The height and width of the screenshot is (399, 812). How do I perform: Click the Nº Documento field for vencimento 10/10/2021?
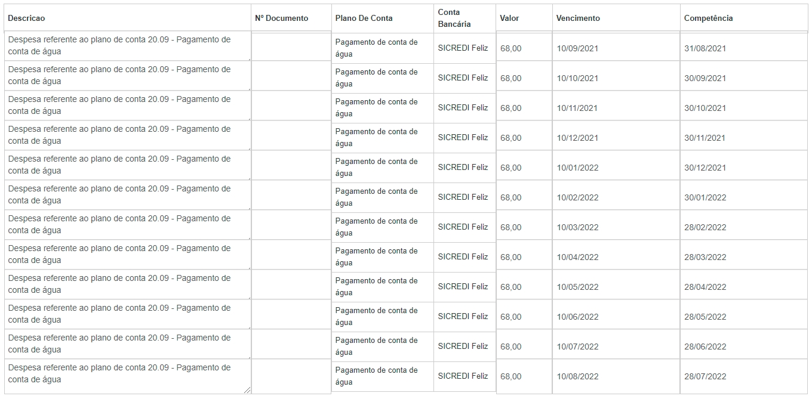291,76
